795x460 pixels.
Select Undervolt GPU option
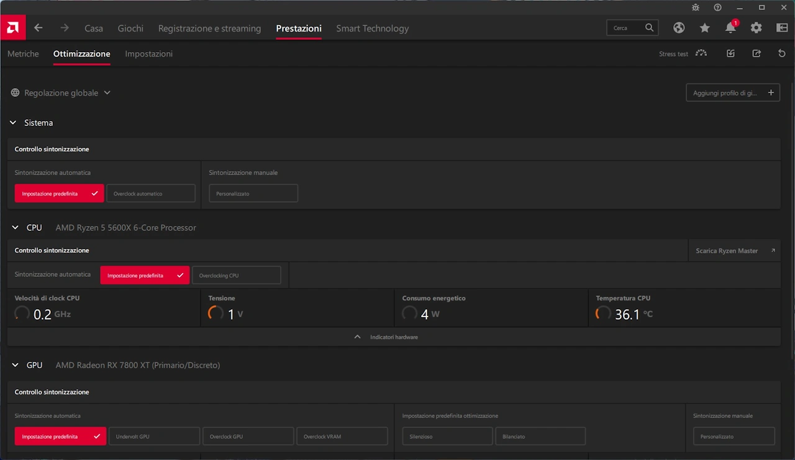click(x=155, y=436)
